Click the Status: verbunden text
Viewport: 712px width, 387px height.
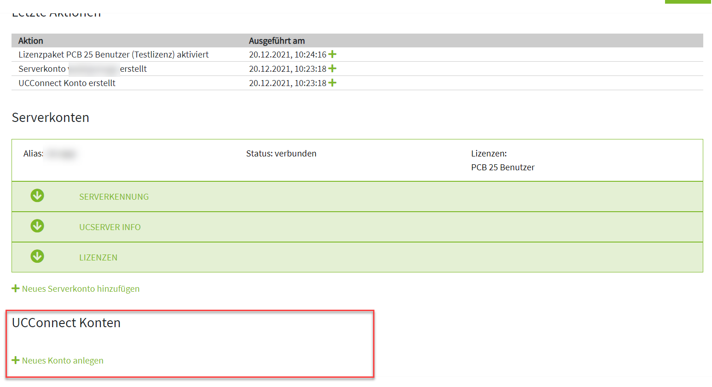pos(281,154)
